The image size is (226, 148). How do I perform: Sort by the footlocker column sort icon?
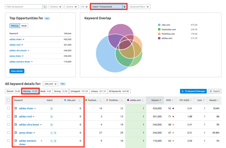(101, 100)
